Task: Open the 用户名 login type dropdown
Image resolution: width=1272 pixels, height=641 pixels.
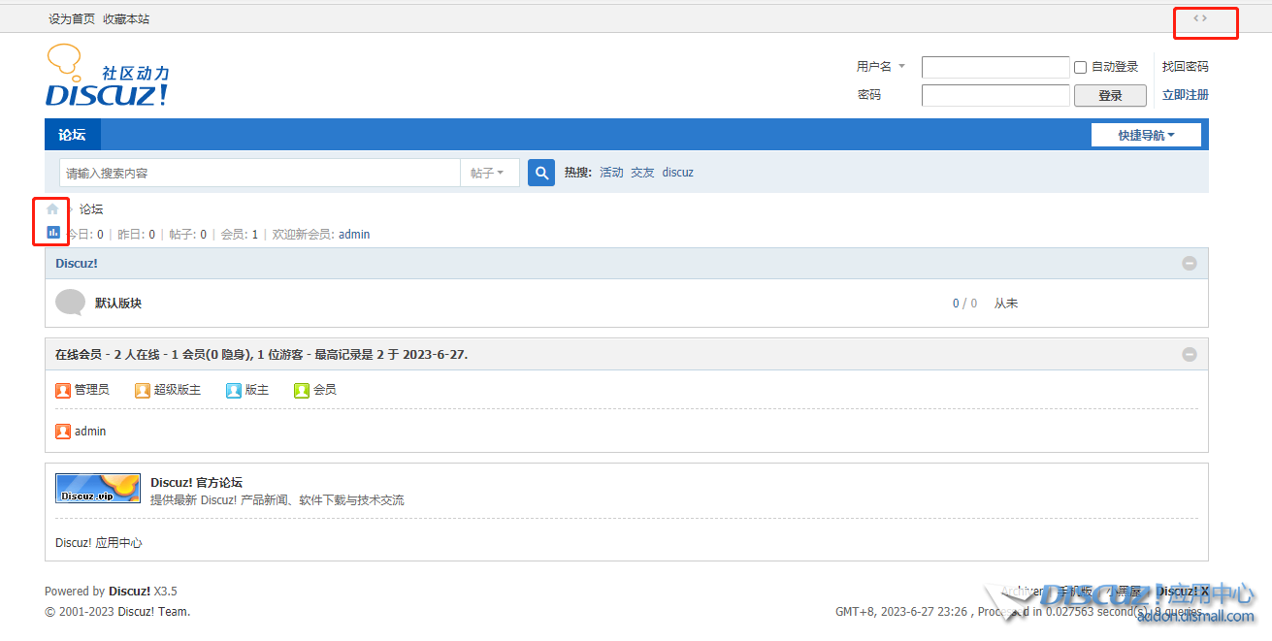Action: [880, 67]
